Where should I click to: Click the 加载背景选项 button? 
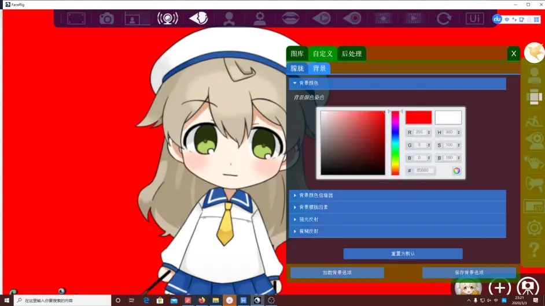click(x=337, y=273)
